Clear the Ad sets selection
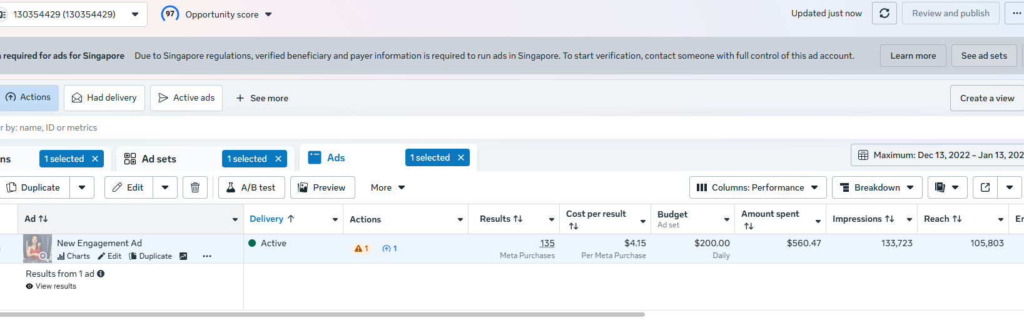1024x323 pixels. (278, 159)
